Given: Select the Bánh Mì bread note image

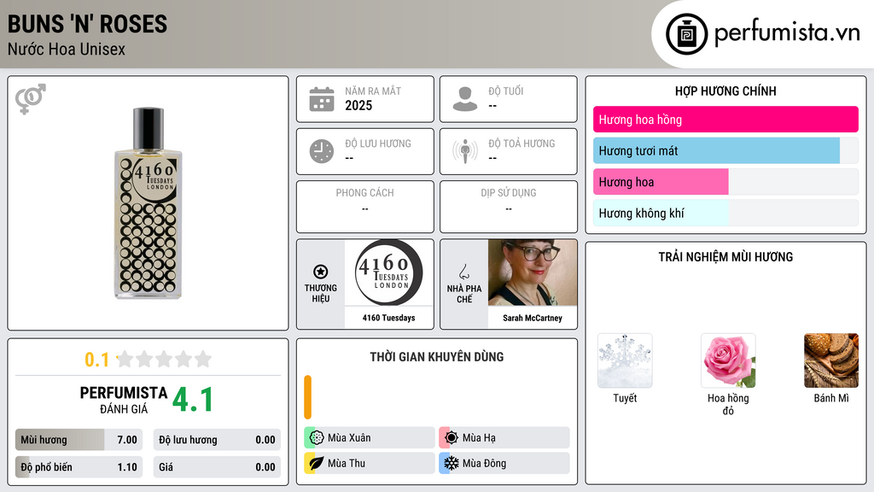Looking at the screenshot, I should click(831, 360).
